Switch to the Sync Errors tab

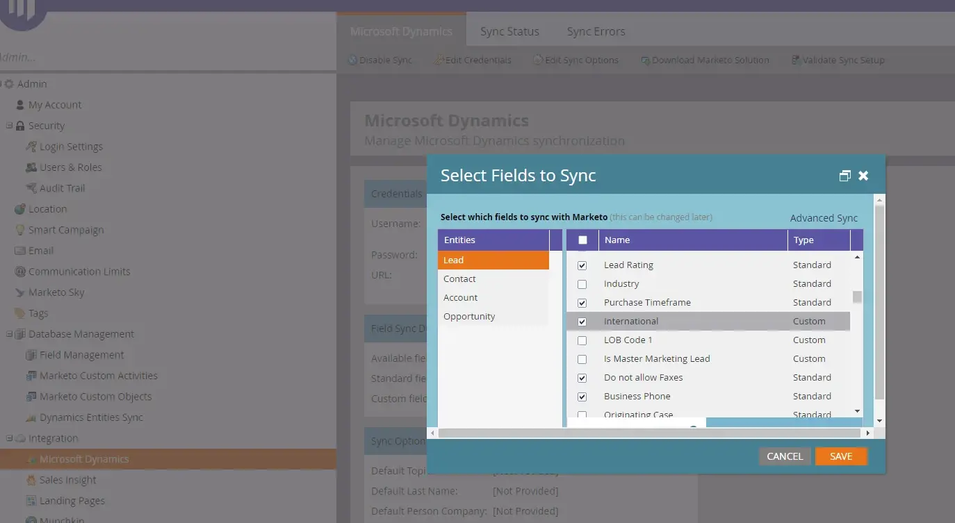click(x=596, y=31)
